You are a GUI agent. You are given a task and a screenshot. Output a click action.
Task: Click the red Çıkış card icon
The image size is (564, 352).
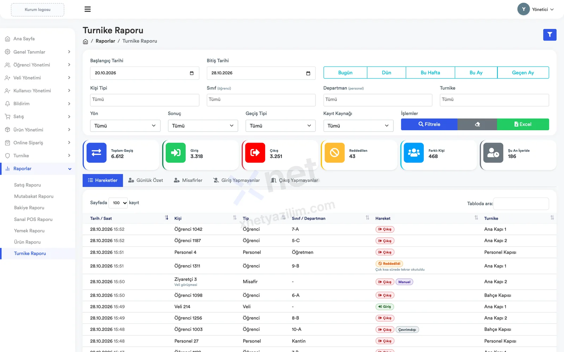(x=255, y=153)
